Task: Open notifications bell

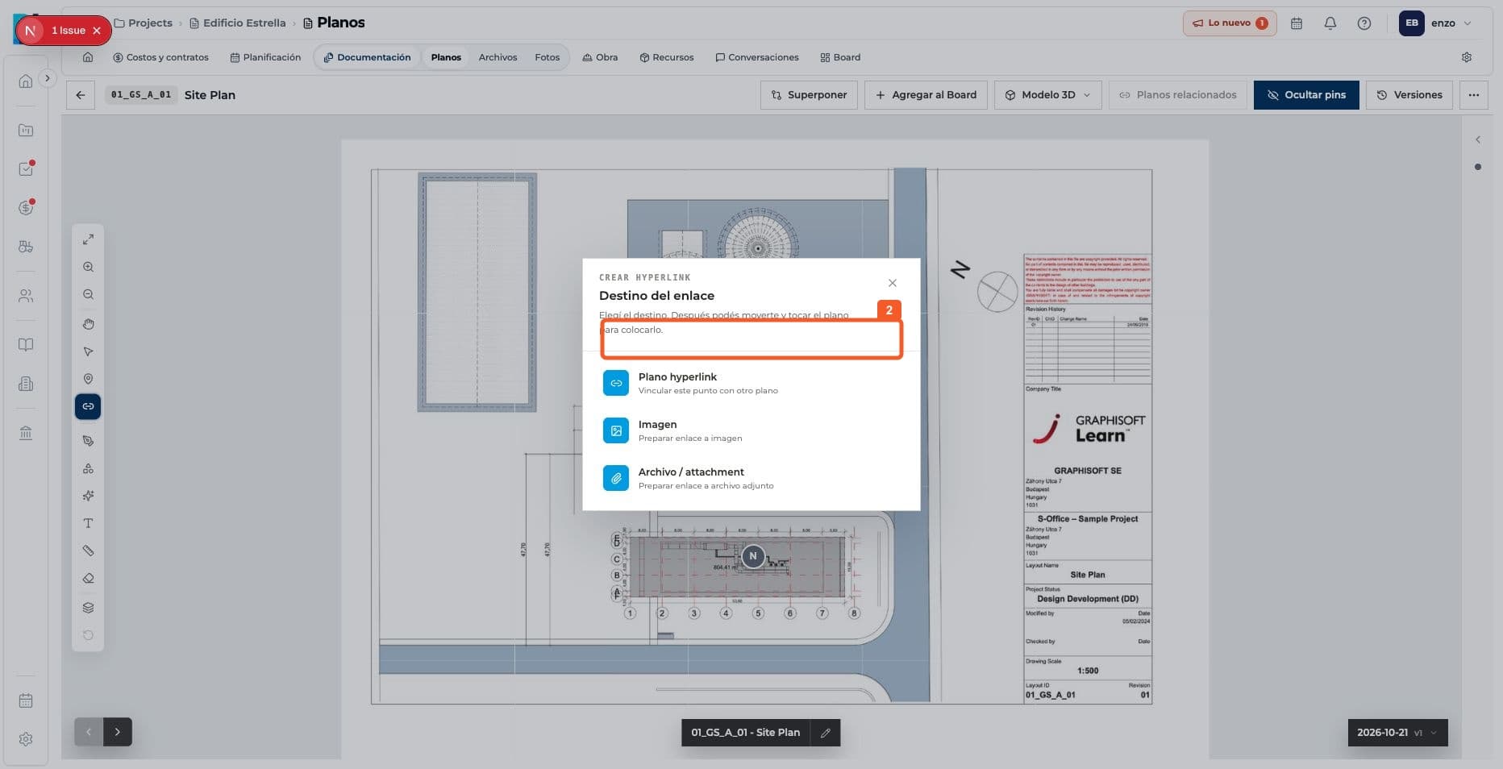Action: (1330, 23)
